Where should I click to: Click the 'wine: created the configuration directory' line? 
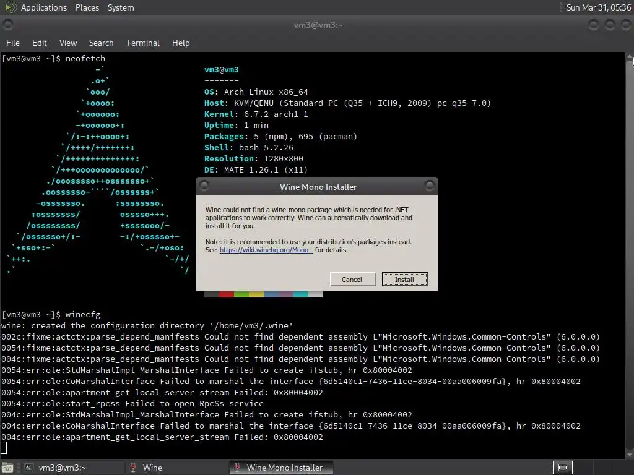pyautogui.click(x=147, y=325)
